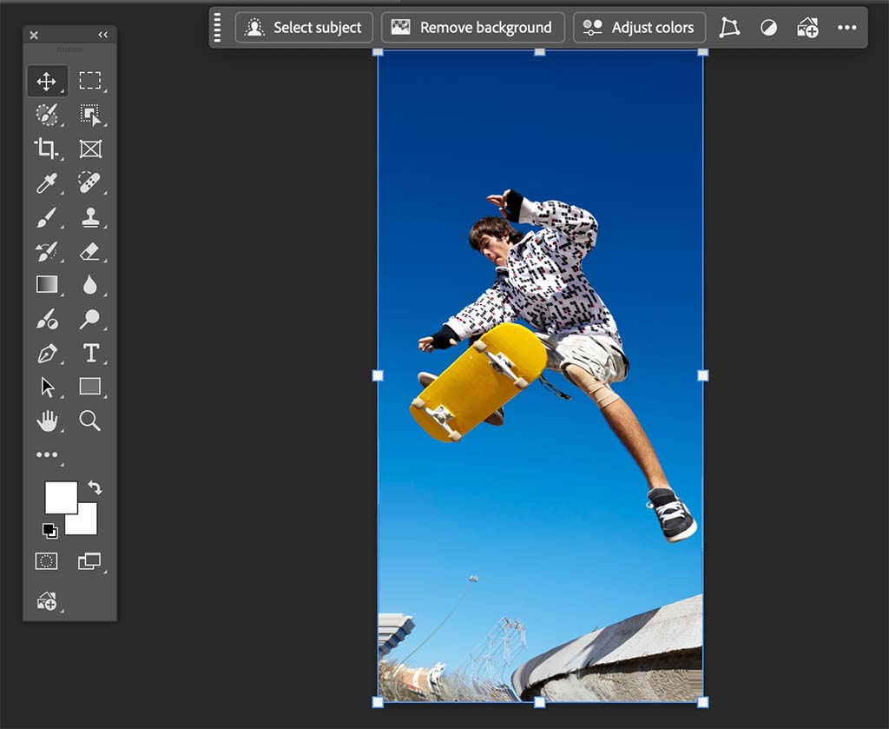Click Remove background button
889x729 pixels.
pyautogui.click(x=473, y=27)
